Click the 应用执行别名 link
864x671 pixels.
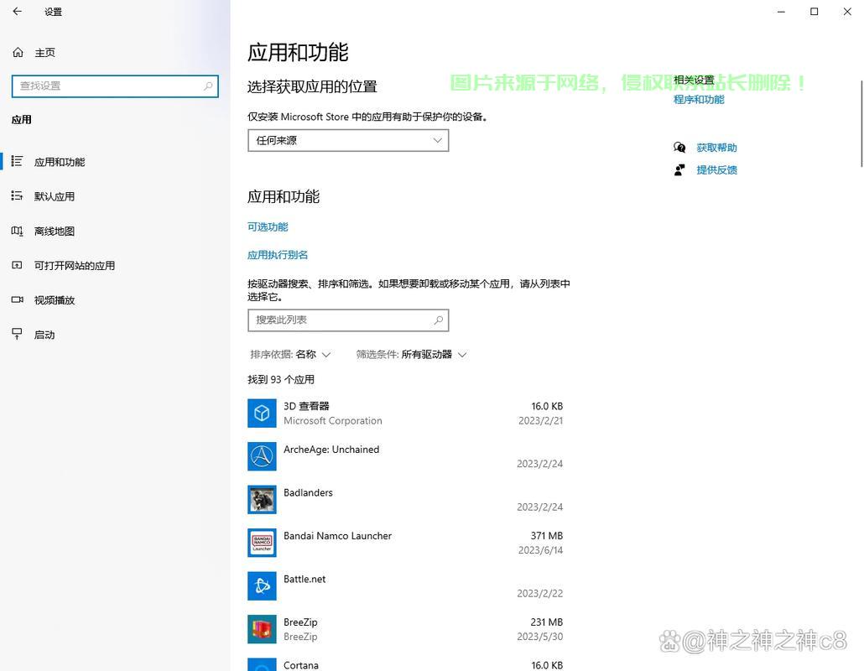tap(278, 255)
